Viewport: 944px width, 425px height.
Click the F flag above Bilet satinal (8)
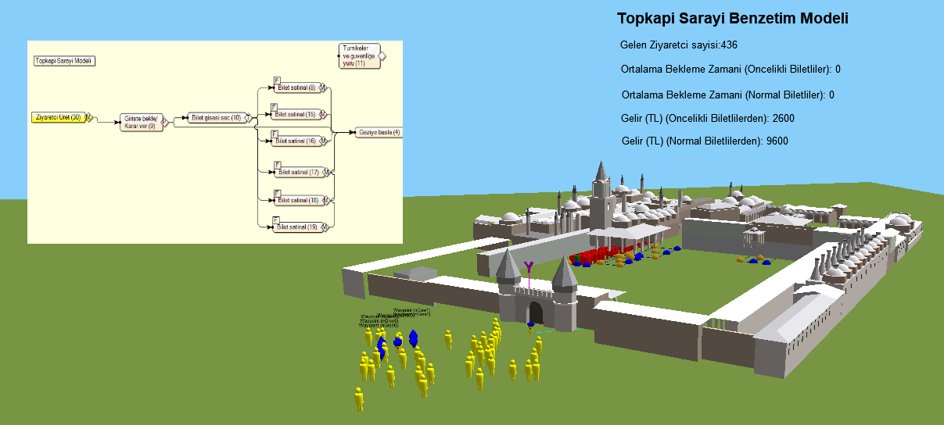coord(277,80)
